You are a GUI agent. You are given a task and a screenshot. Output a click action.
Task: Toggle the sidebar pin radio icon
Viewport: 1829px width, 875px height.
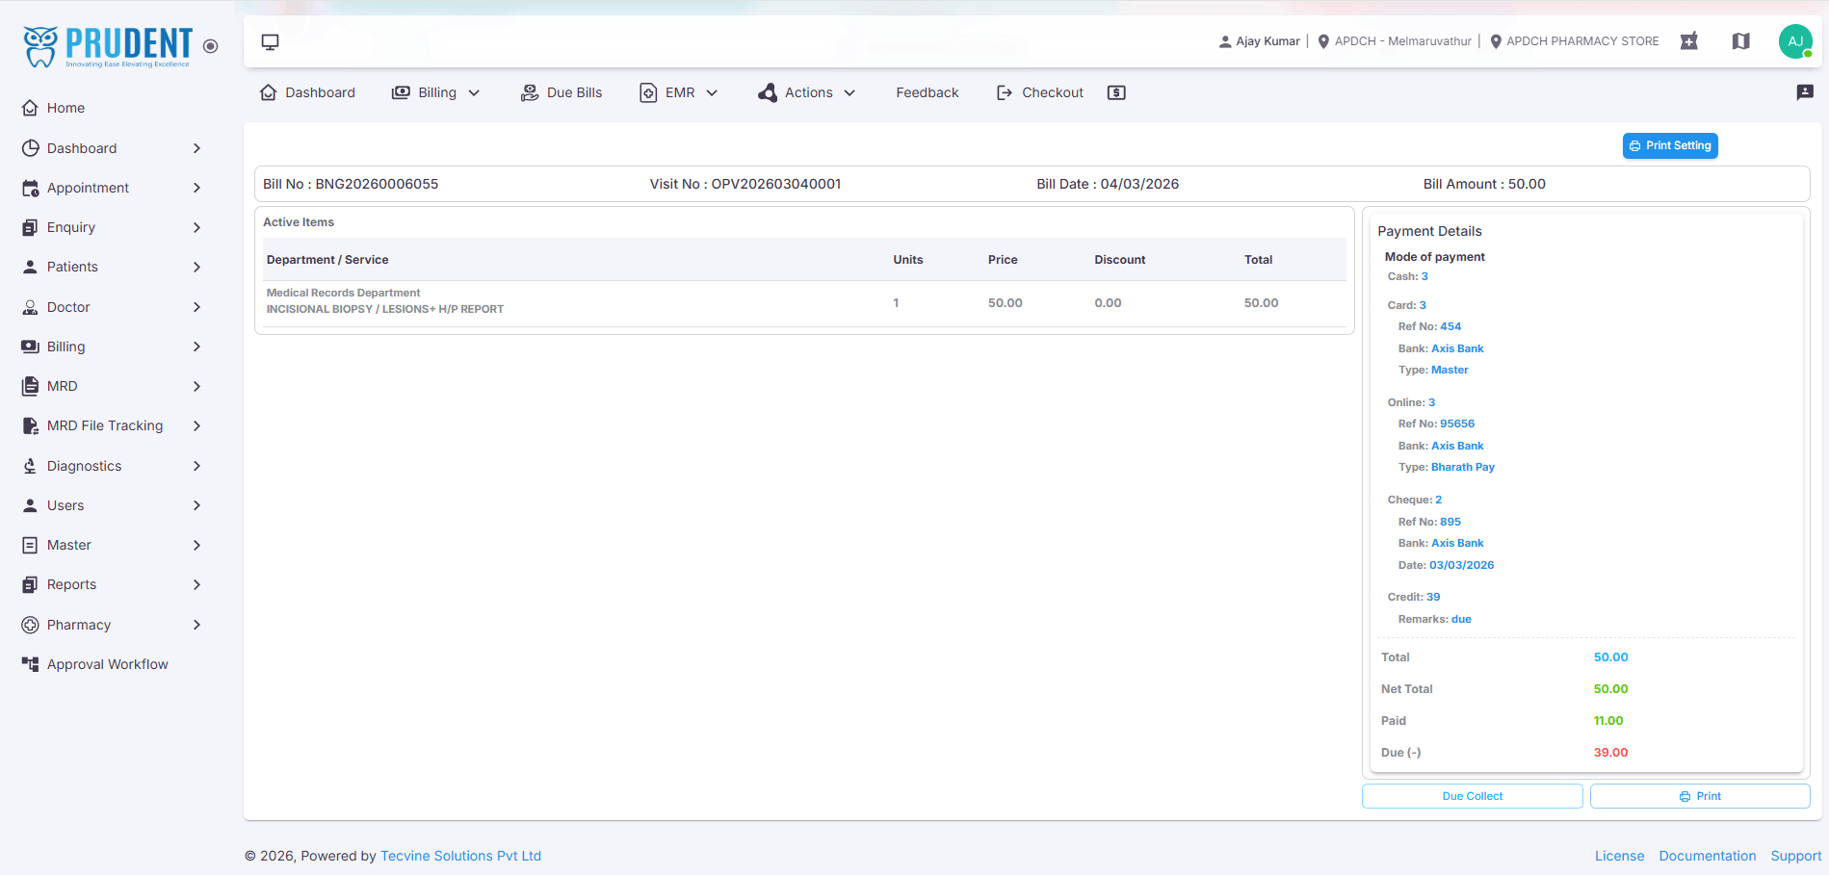211,46
